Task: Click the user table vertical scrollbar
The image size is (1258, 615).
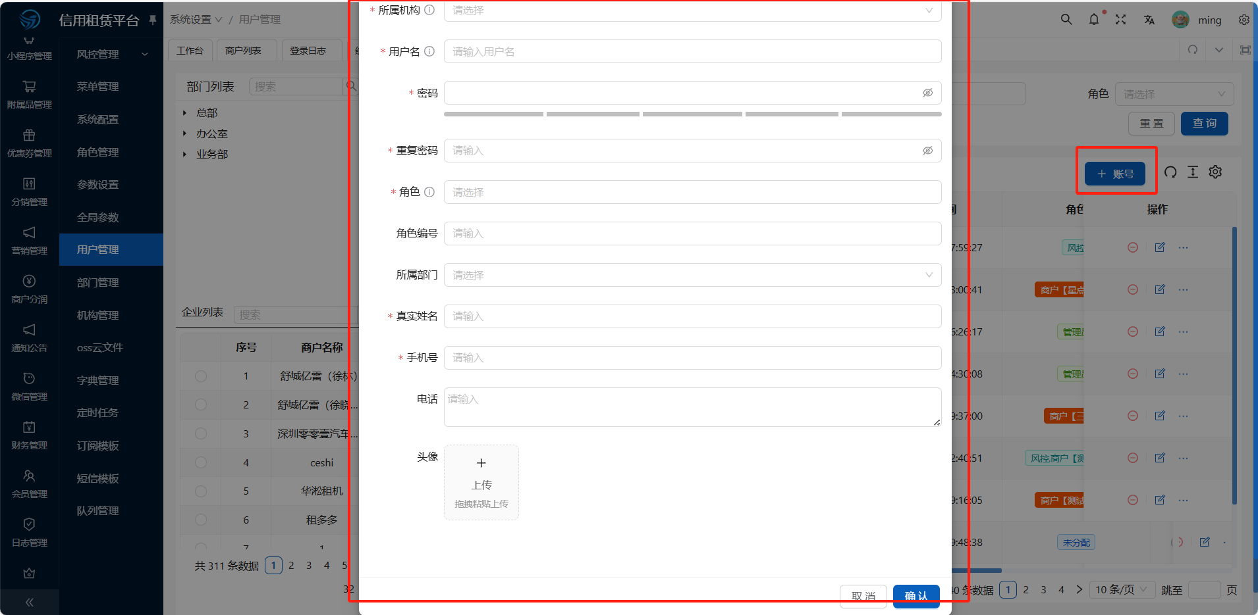Action: (x=1234, y=366)
